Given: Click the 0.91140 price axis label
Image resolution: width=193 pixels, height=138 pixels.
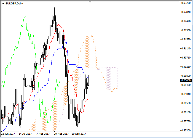Looking at the screenshot, I should (x=186, y=49).
